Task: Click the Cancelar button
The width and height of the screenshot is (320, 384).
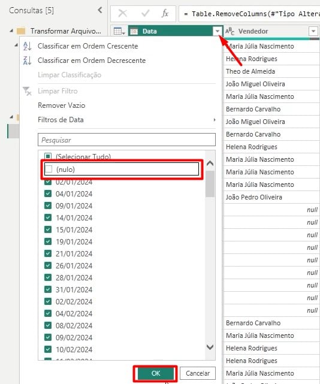Action: [x=198, y=373]
